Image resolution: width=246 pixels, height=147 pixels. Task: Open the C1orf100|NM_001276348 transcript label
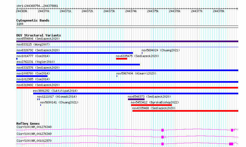(34, 127)
